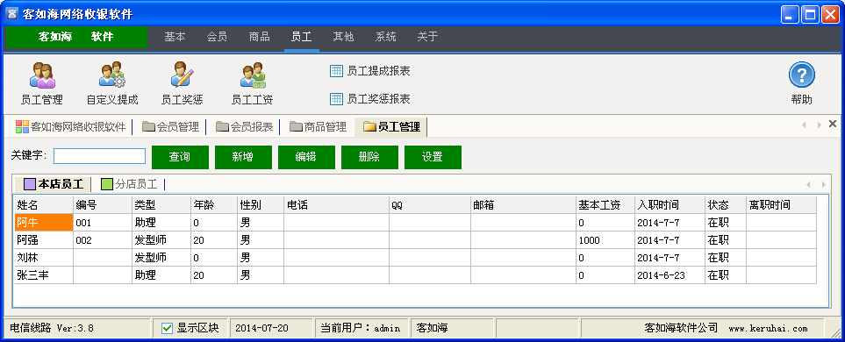Click 入职时间 cell 2014-6-23
The width and height of the screenshot is (845, 342).
(670, 275)
